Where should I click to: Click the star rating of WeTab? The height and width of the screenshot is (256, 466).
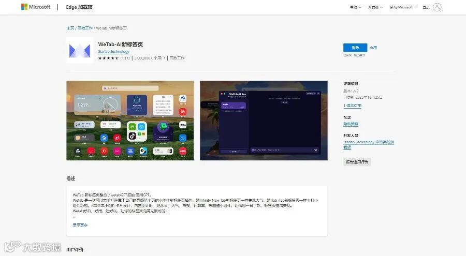pyautogui.click(x=108, y=58)
